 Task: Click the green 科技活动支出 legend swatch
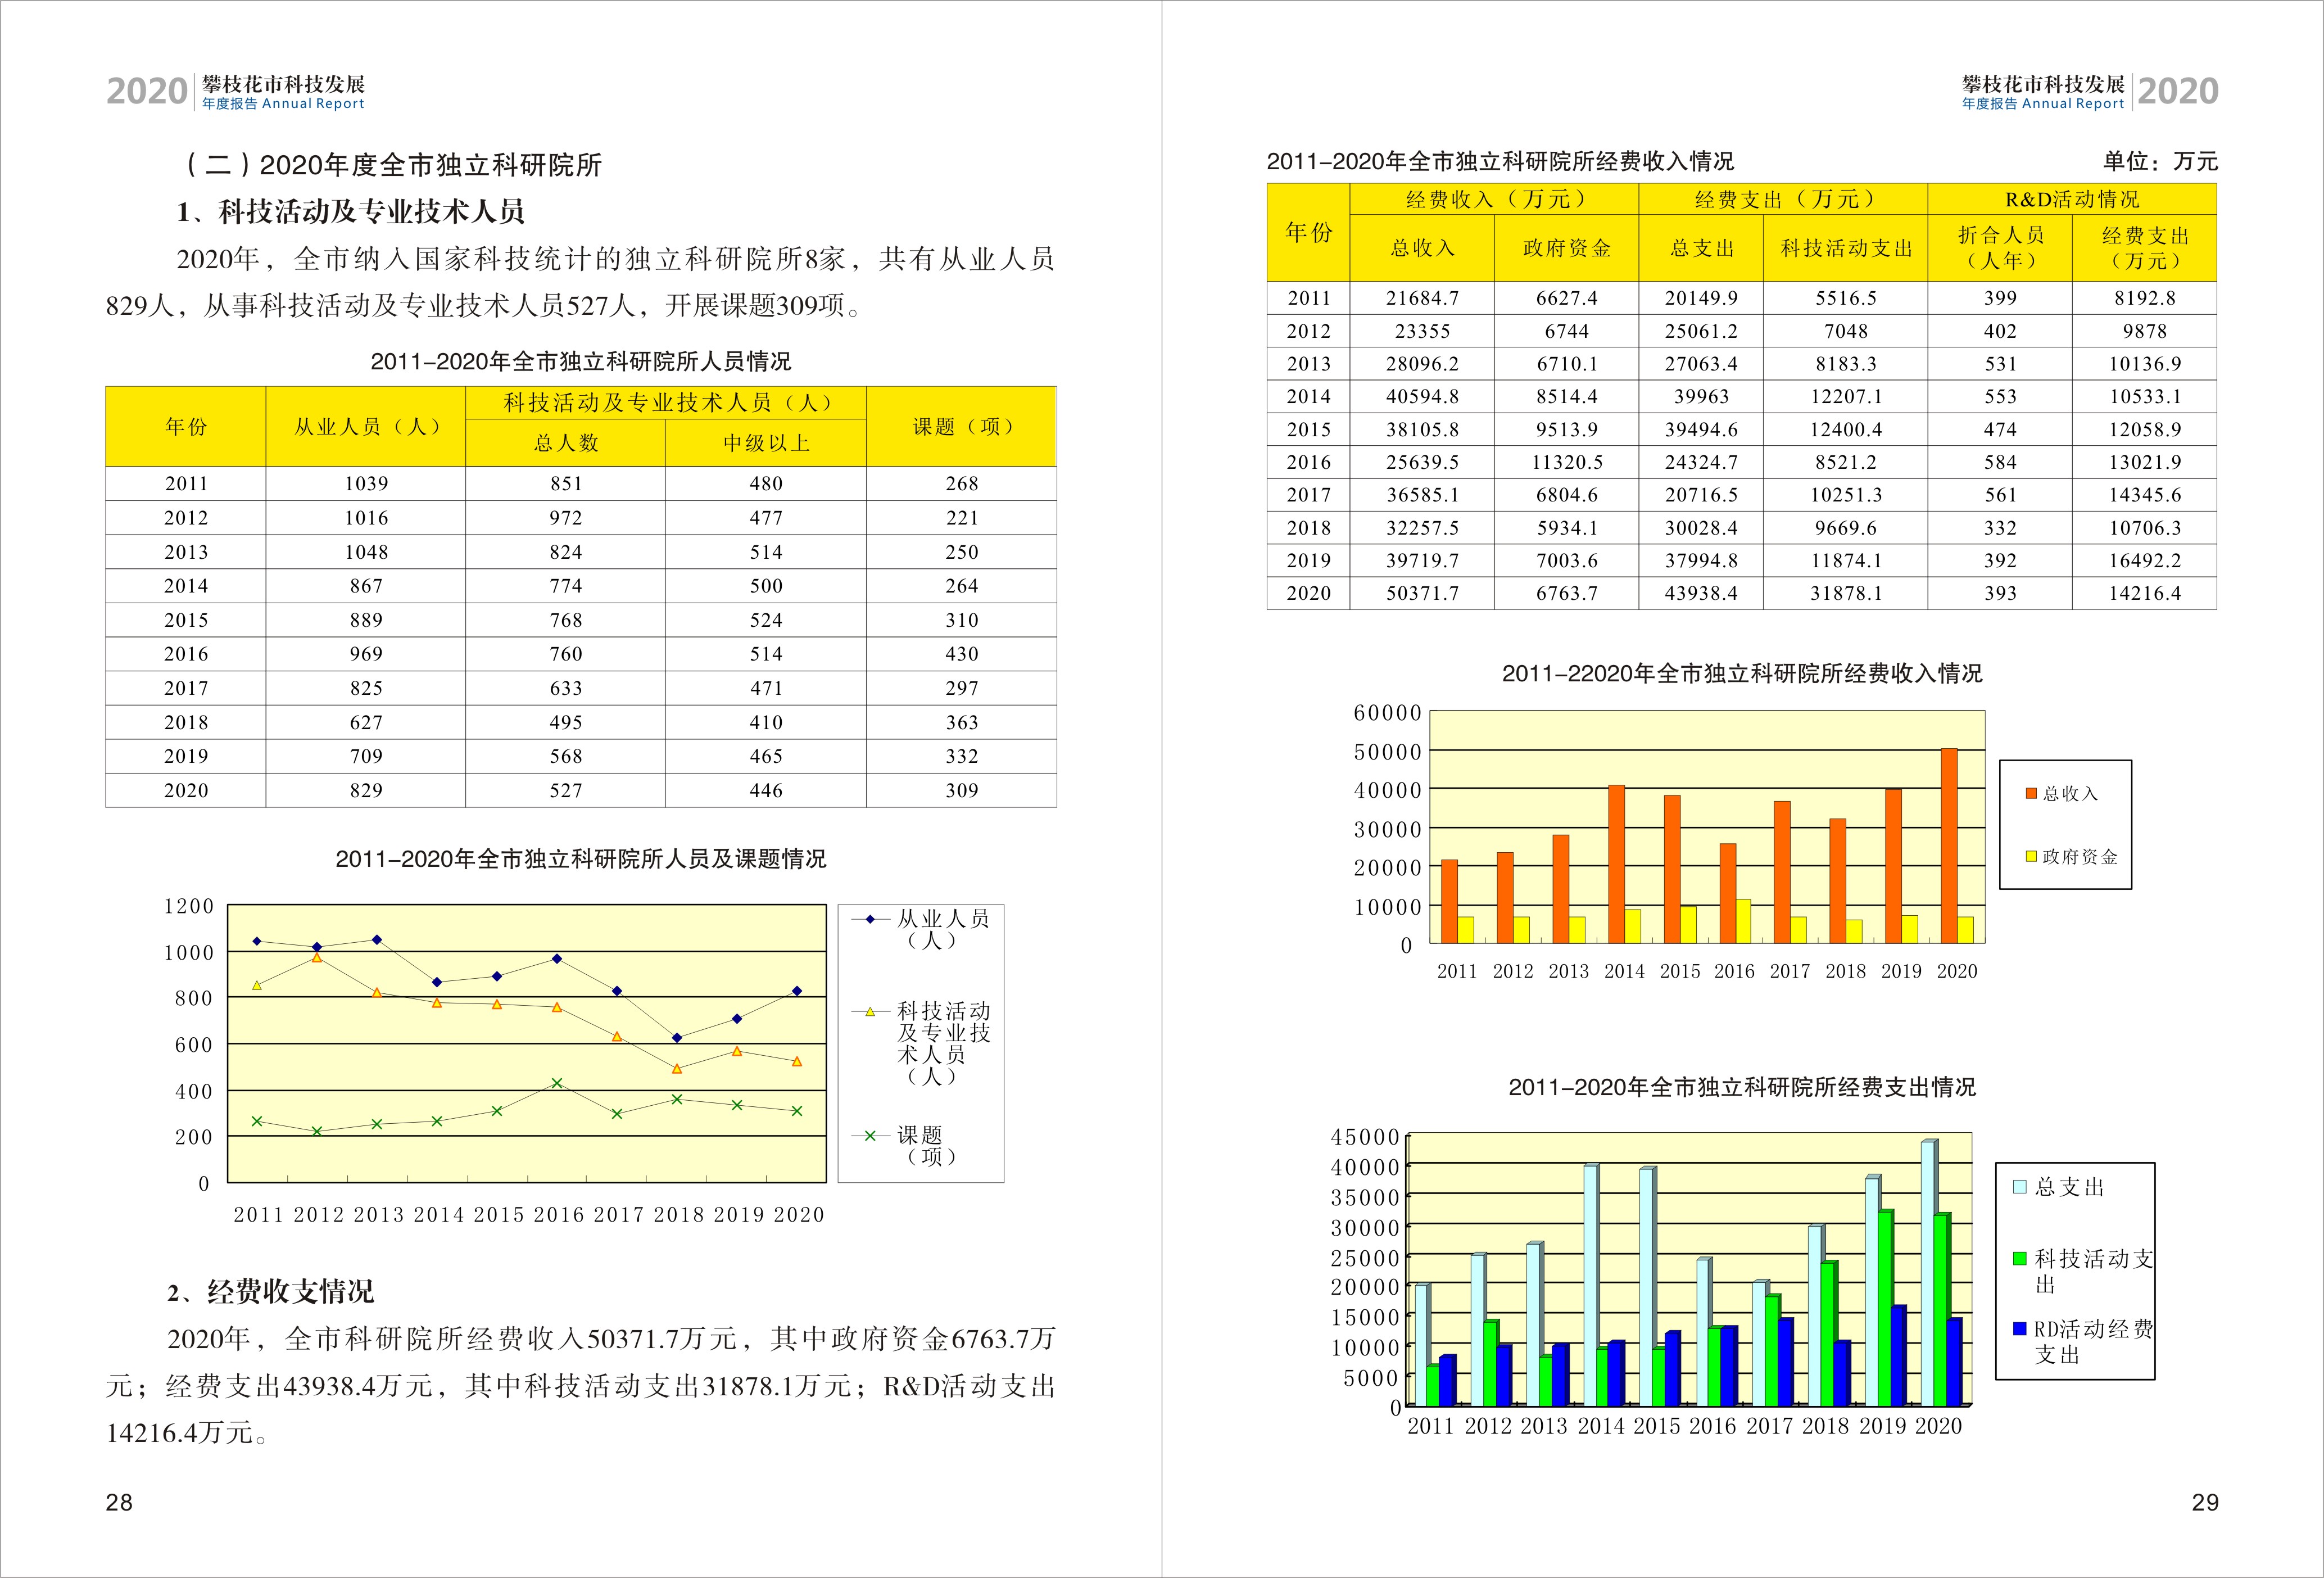[x=2019, y=1259]
